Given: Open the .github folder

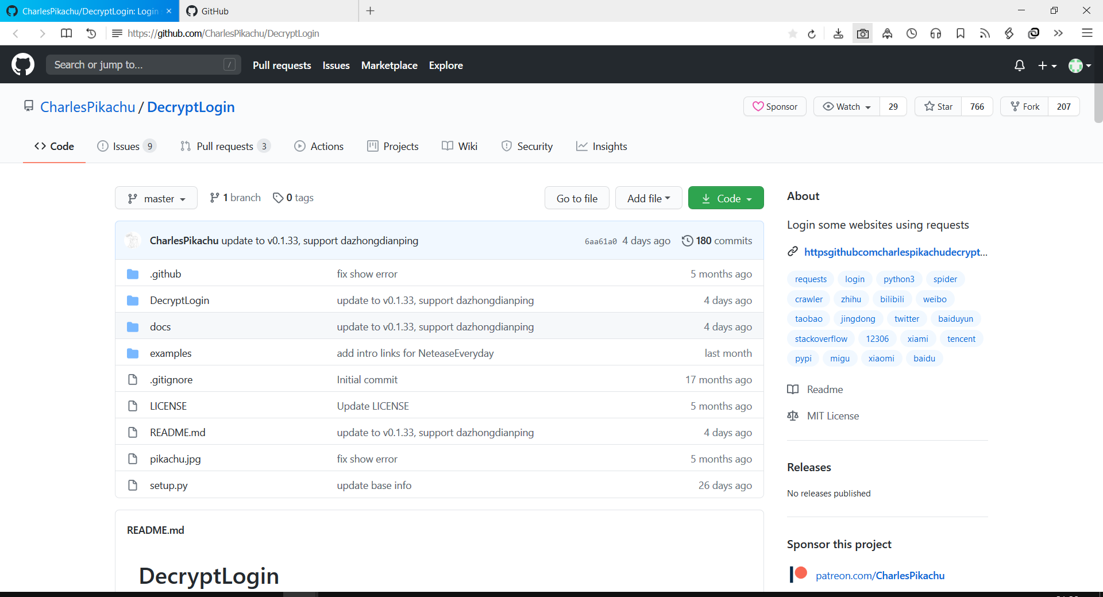Looking at the screenshot, I should (165, 274).
